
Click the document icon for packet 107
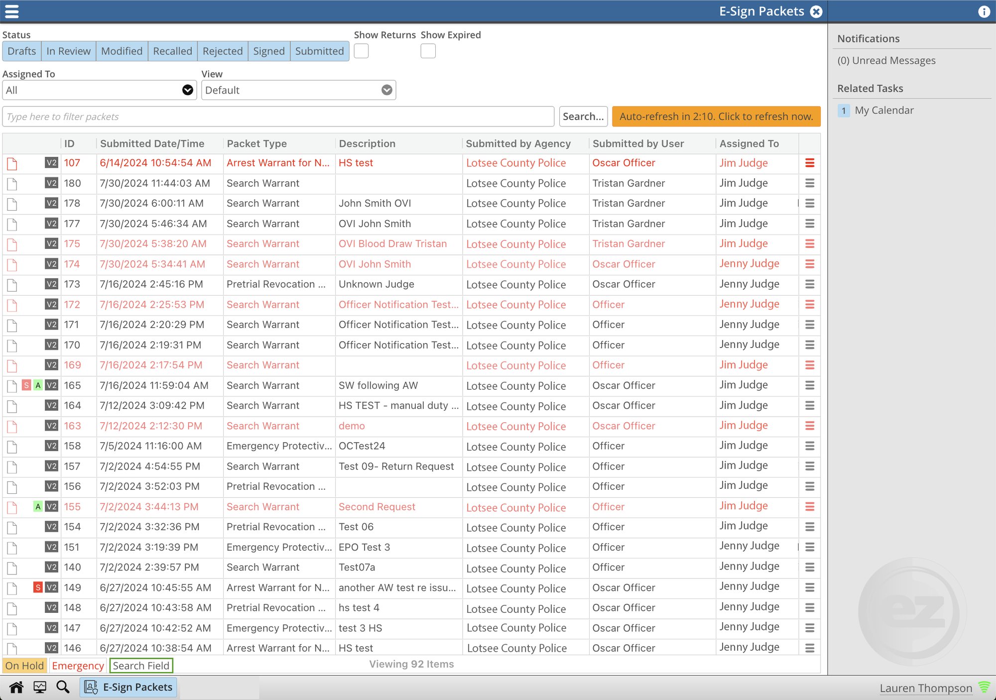click(12, 163)
